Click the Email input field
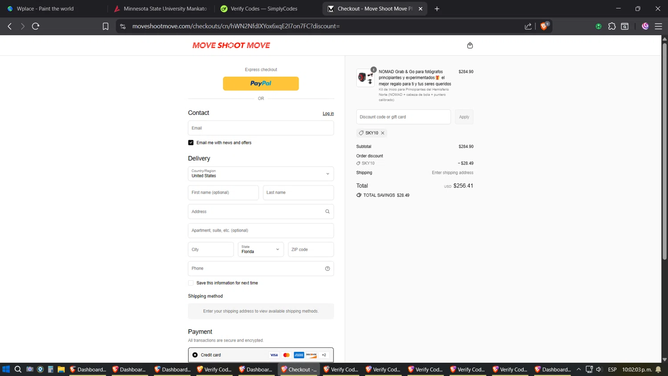The image size is (668, 376). 261,128
